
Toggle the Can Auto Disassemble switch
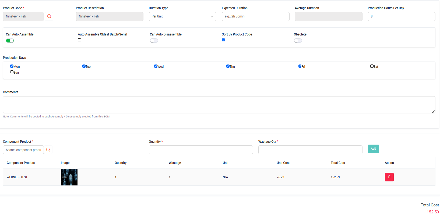click(154, 41)
